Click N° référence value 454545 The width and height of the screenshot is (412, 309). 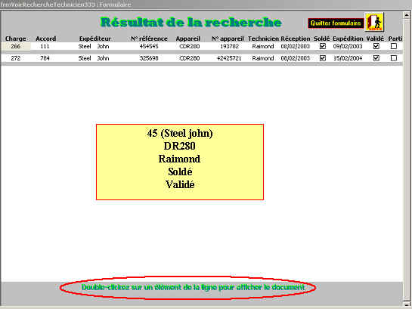pyautogui.click(x=149, y=47)
